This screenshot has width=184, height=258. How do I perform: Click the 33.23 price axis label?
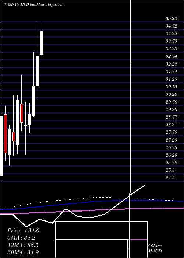click(171, 49)
